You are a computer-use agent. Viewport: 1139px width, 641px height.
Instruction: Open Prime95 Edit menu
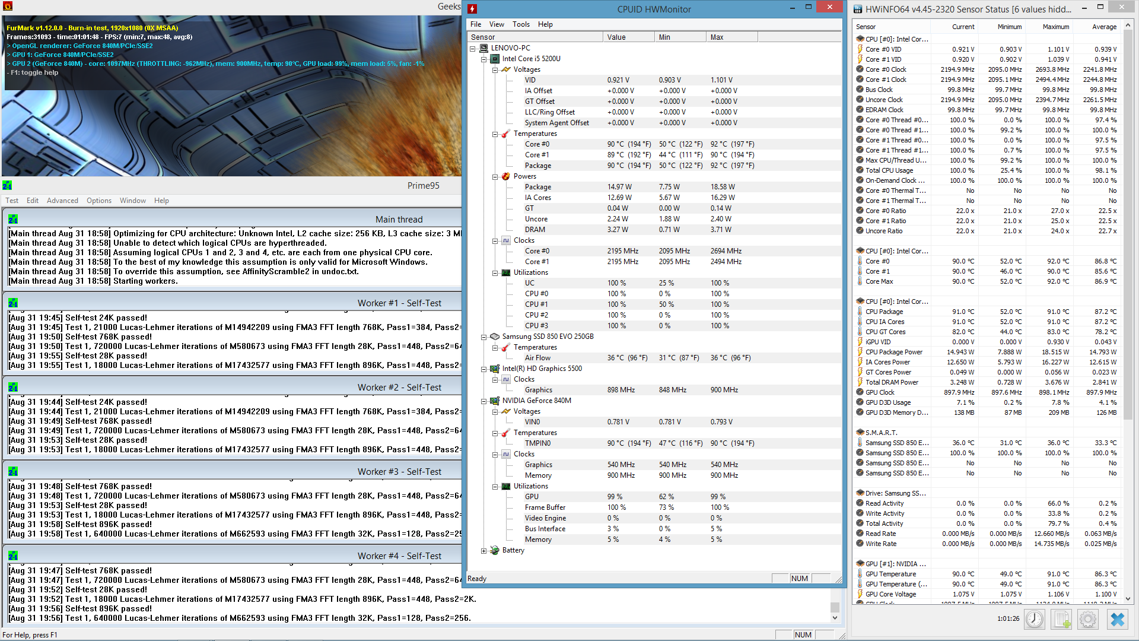33,201
